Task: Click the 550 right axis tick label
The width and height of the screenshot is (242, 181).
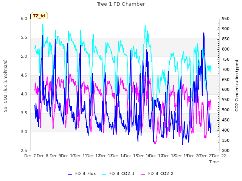Action: [x=226, y=100]
